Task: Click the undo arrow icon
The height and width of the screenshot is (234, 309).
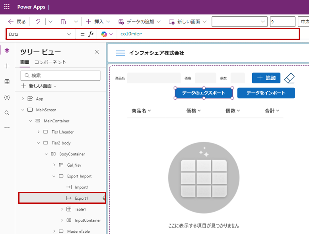Action: [x=38, y=22]
